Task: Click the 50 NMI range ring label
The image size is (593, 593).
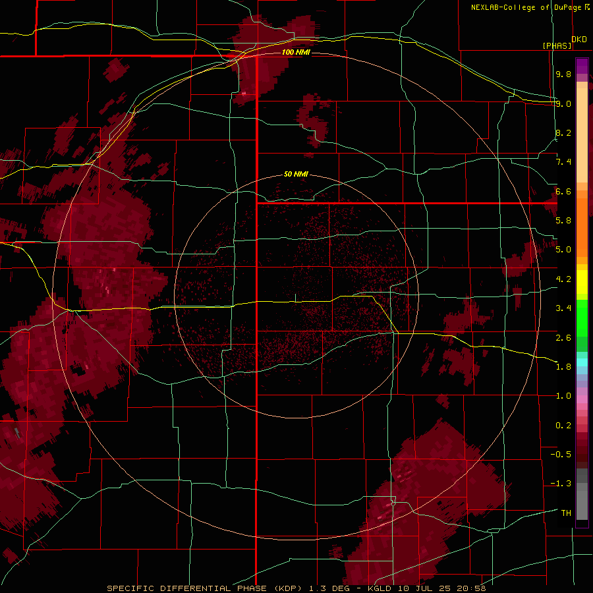Action: (x=296, y=175)
